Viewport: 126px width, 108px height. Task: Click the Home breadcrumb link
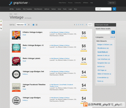pos(11,14)
